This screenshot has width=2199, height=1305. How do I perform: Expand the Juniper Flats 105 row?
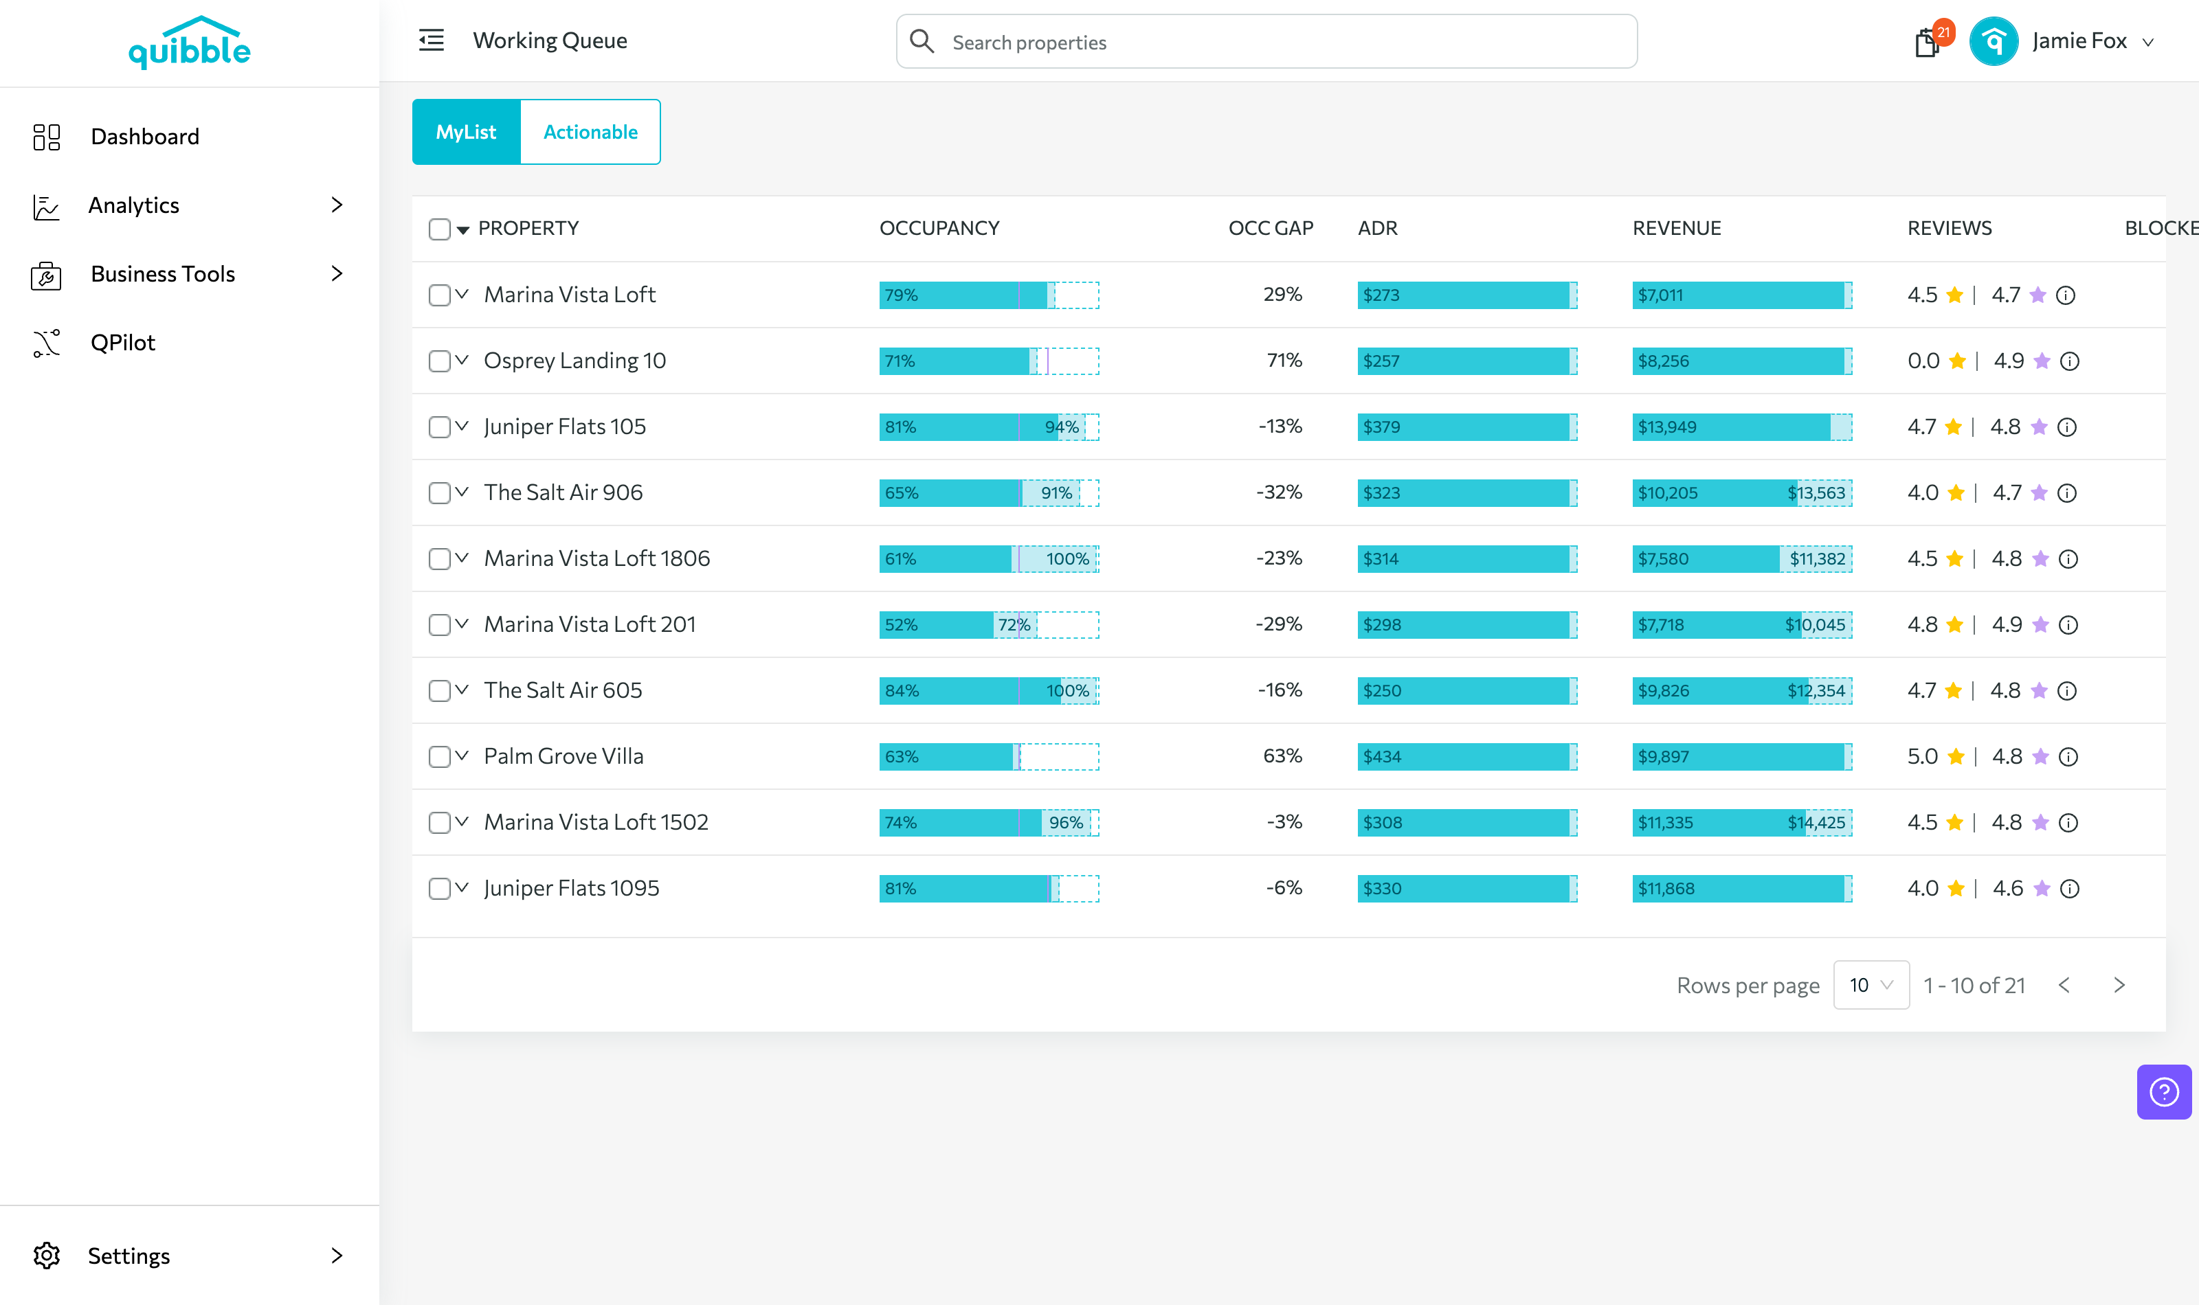[x=462, y=426]
